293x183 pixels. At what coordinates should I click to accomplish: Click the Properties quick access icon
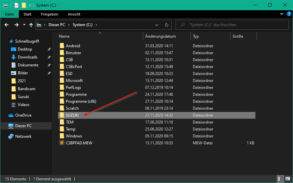17,5
